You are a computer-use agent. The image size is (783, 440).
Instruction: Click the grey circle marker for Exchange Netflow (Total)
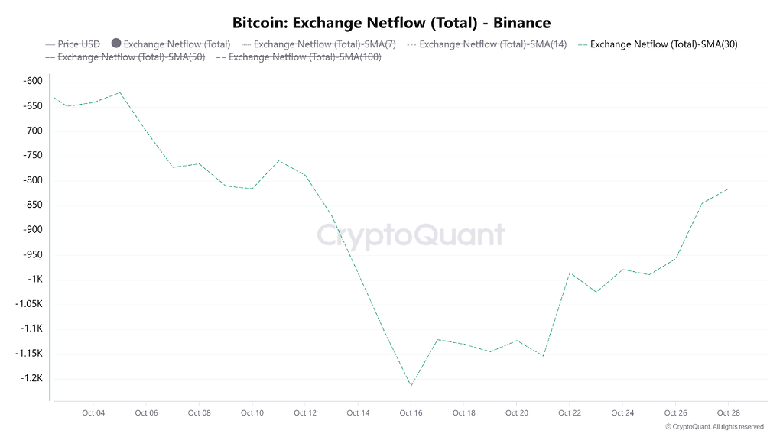coord(117,44)
